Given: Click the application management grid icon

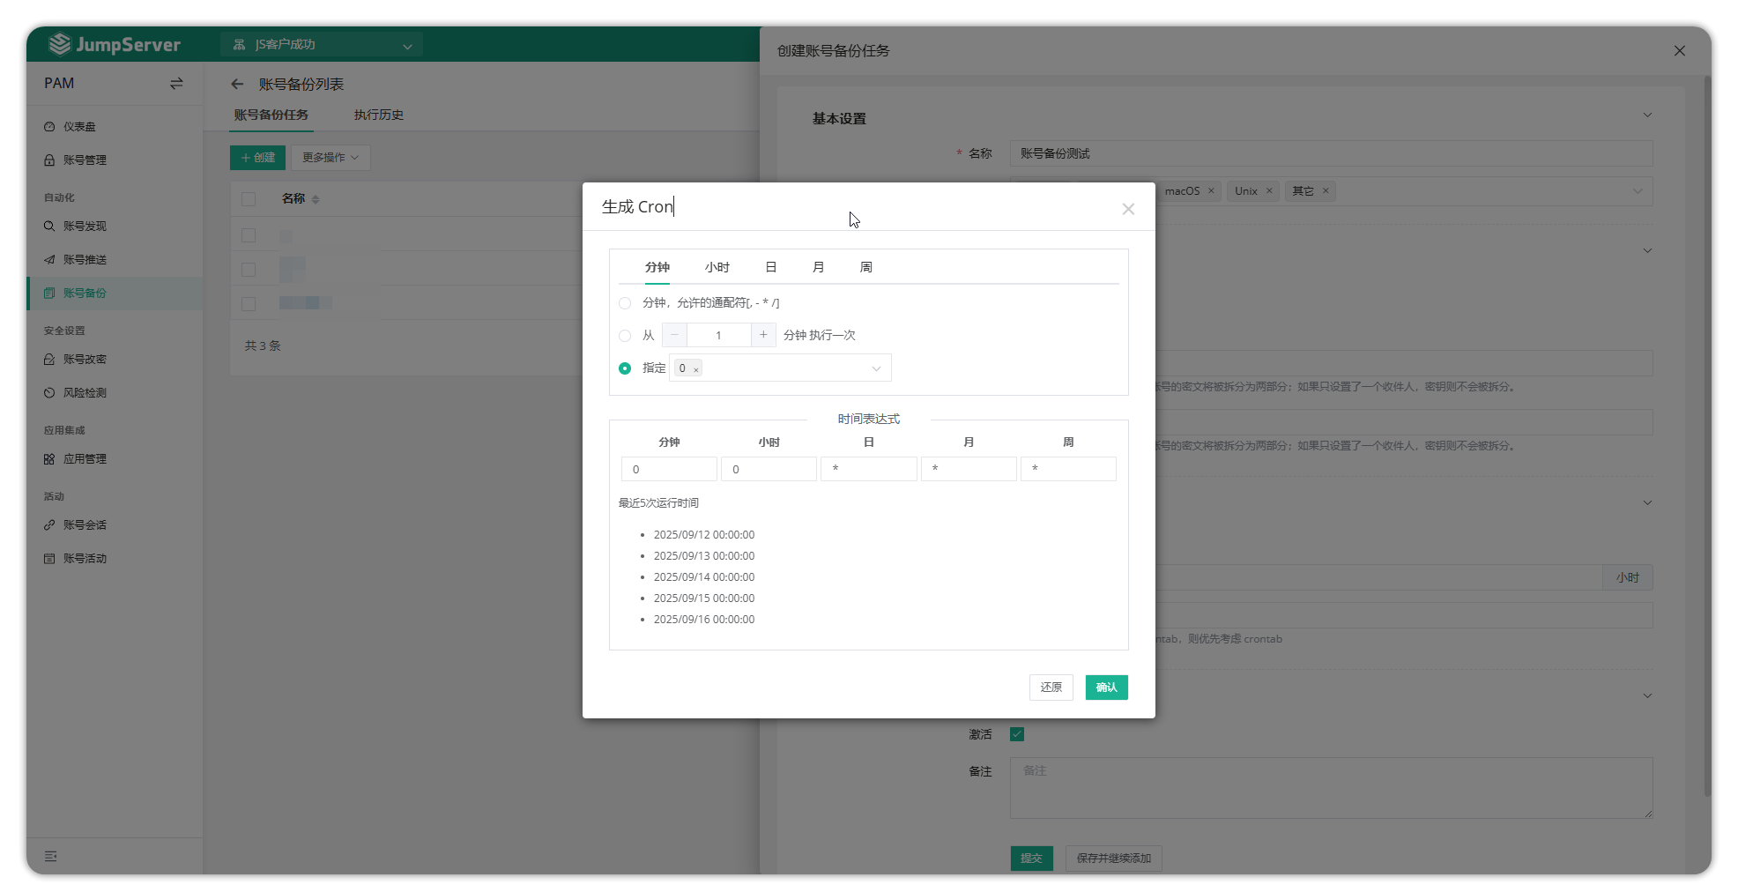Looking at the screenshot, I should click(49, 459).
